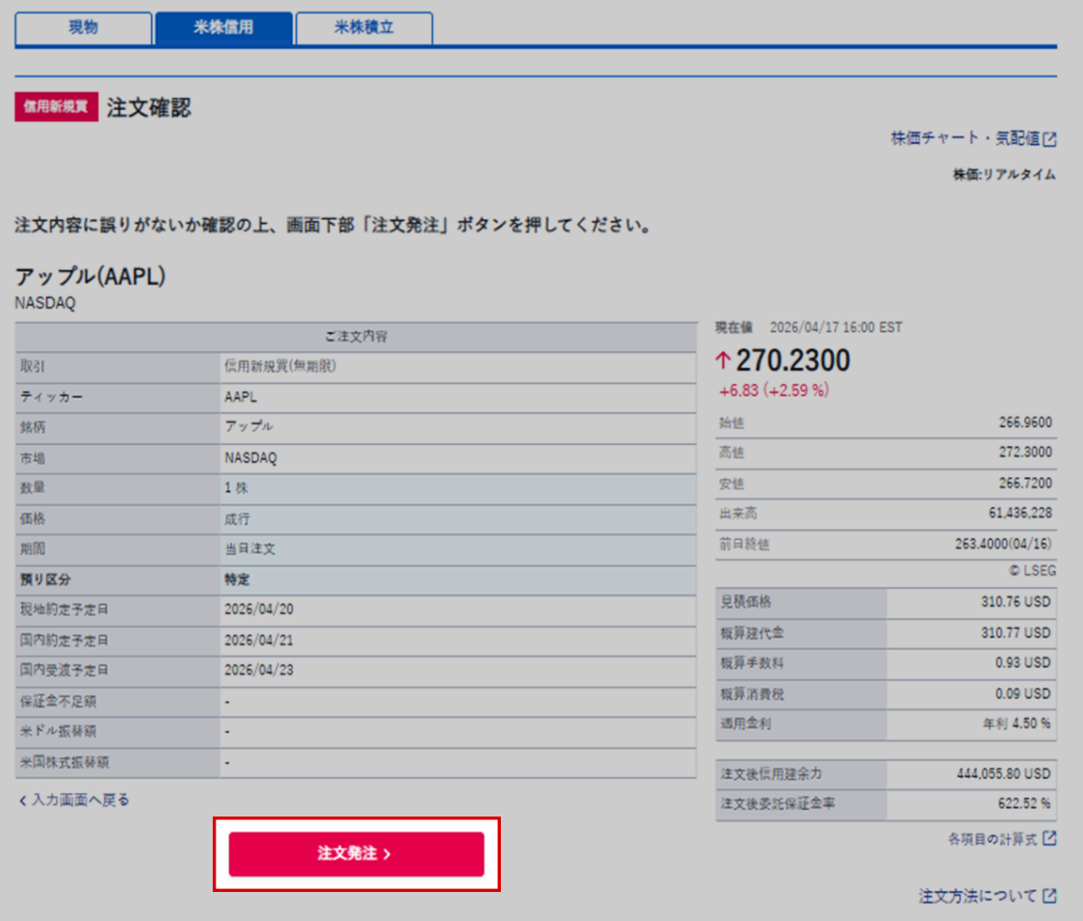Click the external icon beside 各項目の計算式

point(1050,839)
